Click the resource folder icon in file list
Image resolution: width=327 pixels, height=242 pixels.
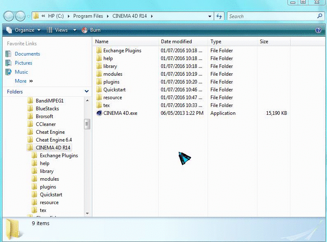[99, 98]
